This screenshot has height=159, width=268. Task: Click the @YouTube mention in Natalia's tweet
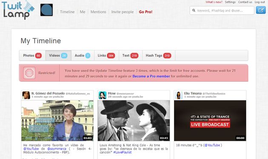coord(31,149)
